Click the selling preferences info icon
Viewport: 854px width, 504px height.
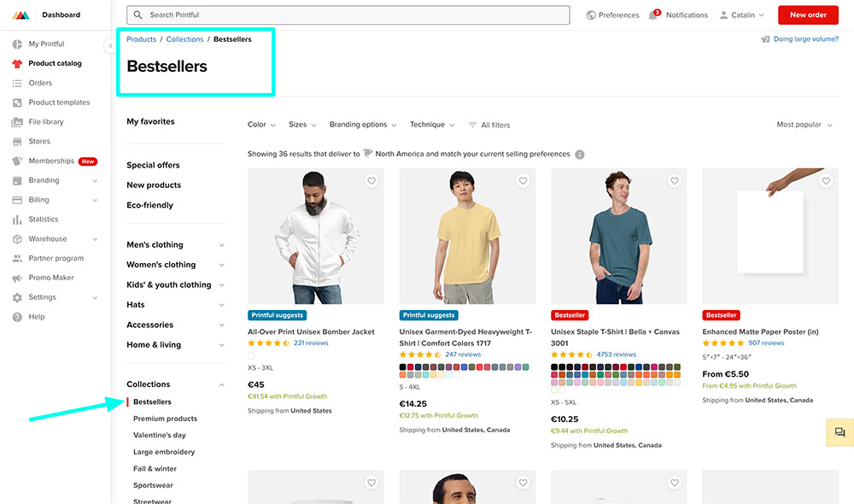[580, 155]
